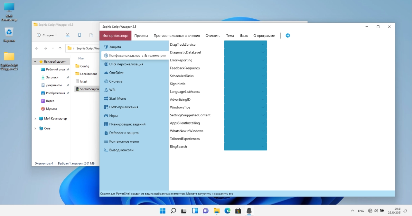This screenshot has height=216, width=412.
Task: Click the UWP-приложения tiles icon
Action: click(106, 107)
